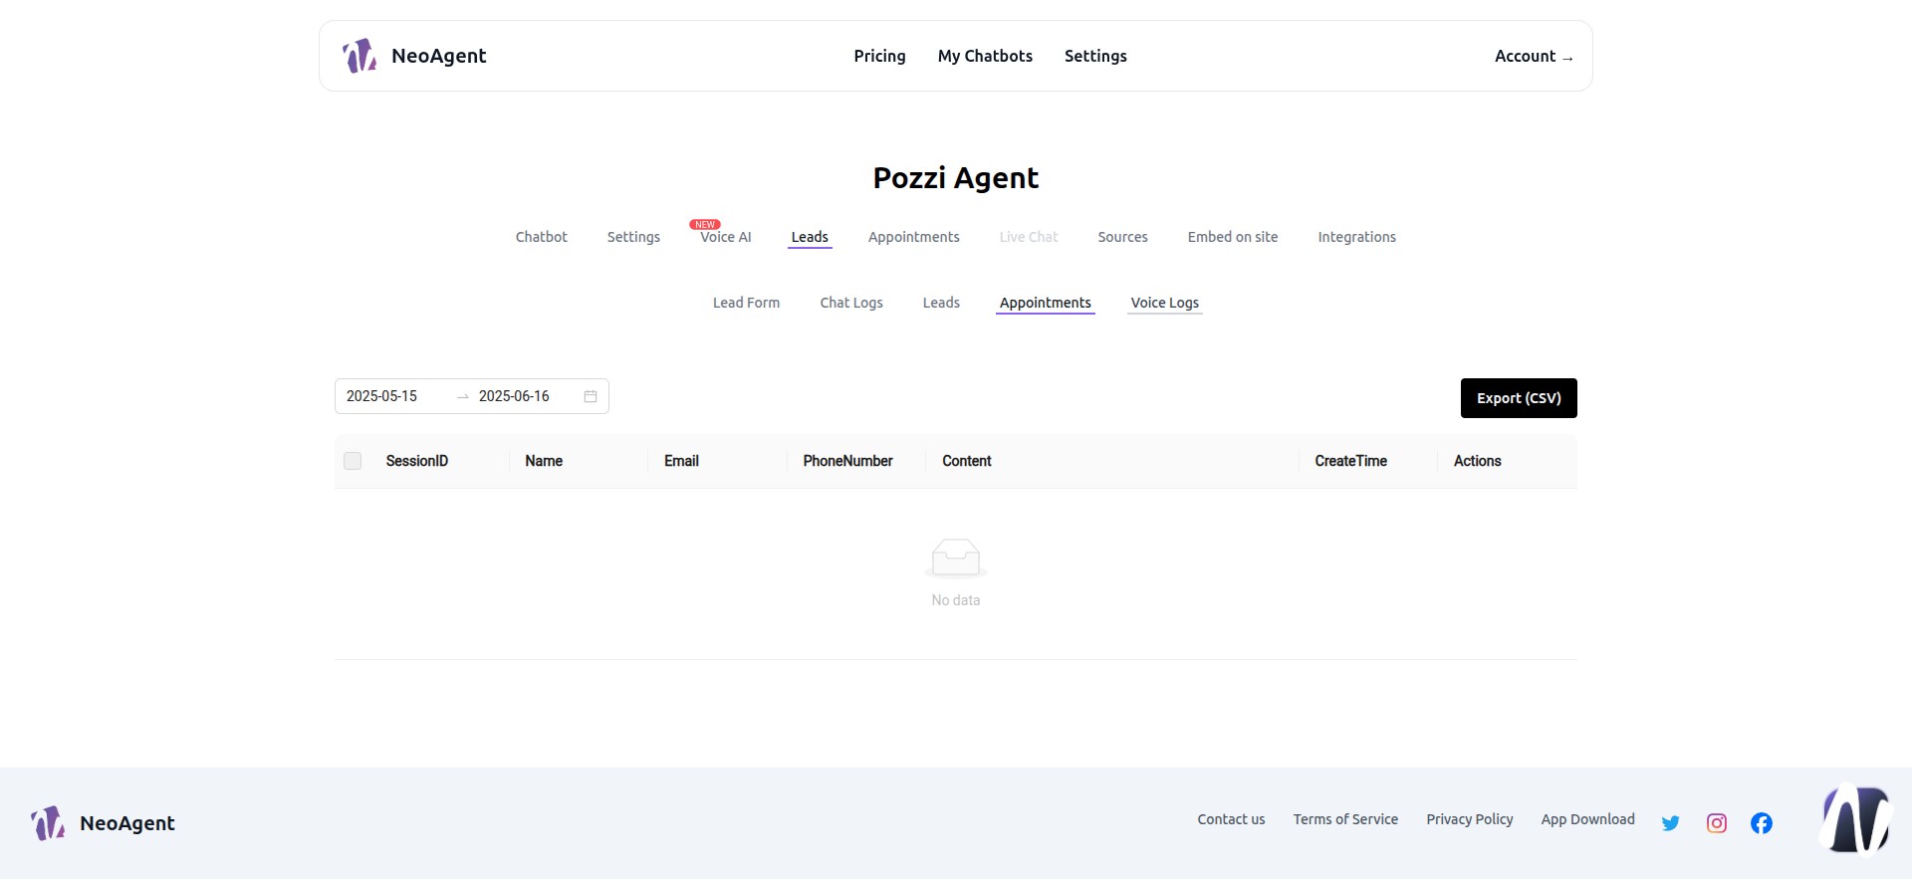Open Settings in top navigation
1912x879 pixels.
point(1095,56)
